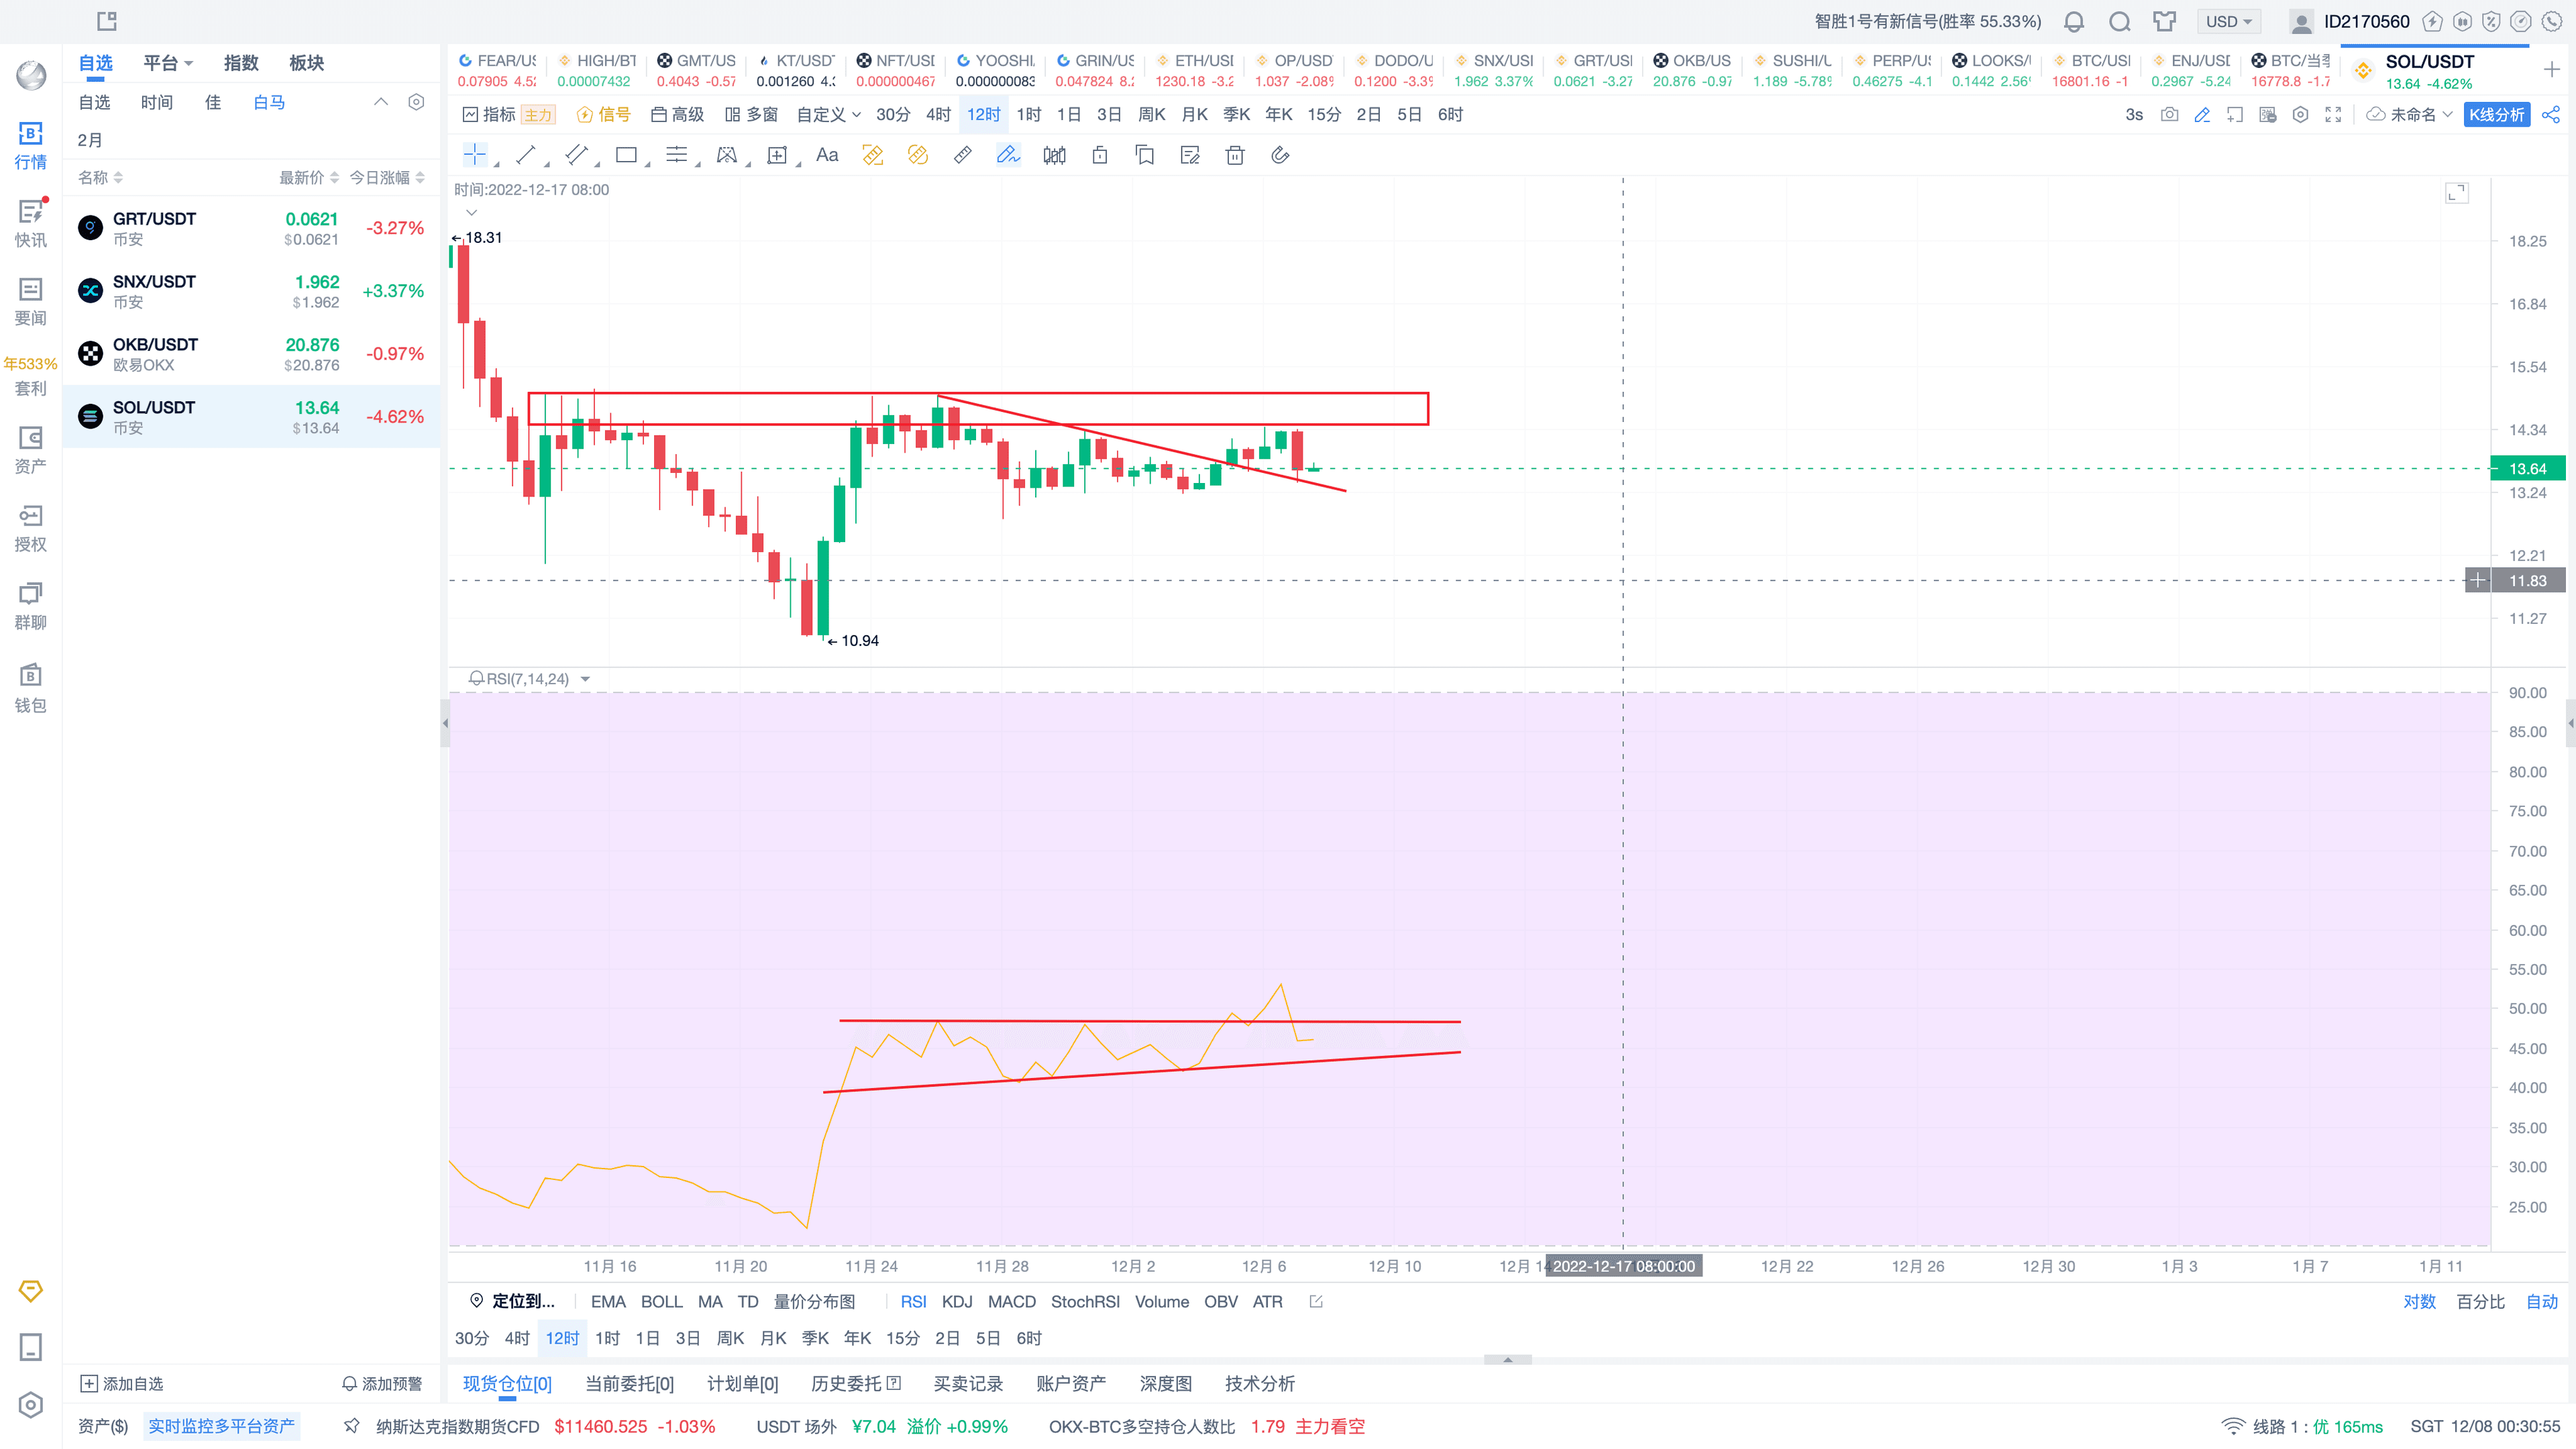
Task: Open the bookmark drawings icon
Action: point(1145,155)
